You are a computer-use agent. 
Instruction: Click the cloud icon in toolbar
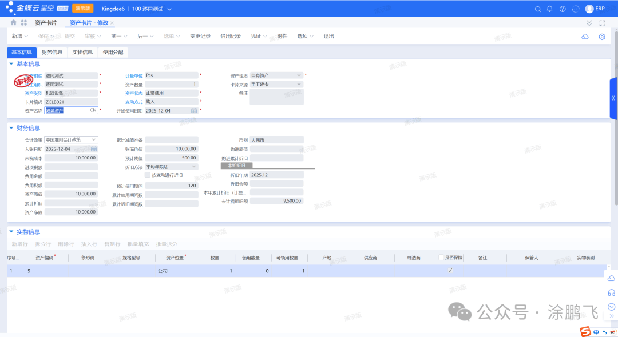[585, 37]
